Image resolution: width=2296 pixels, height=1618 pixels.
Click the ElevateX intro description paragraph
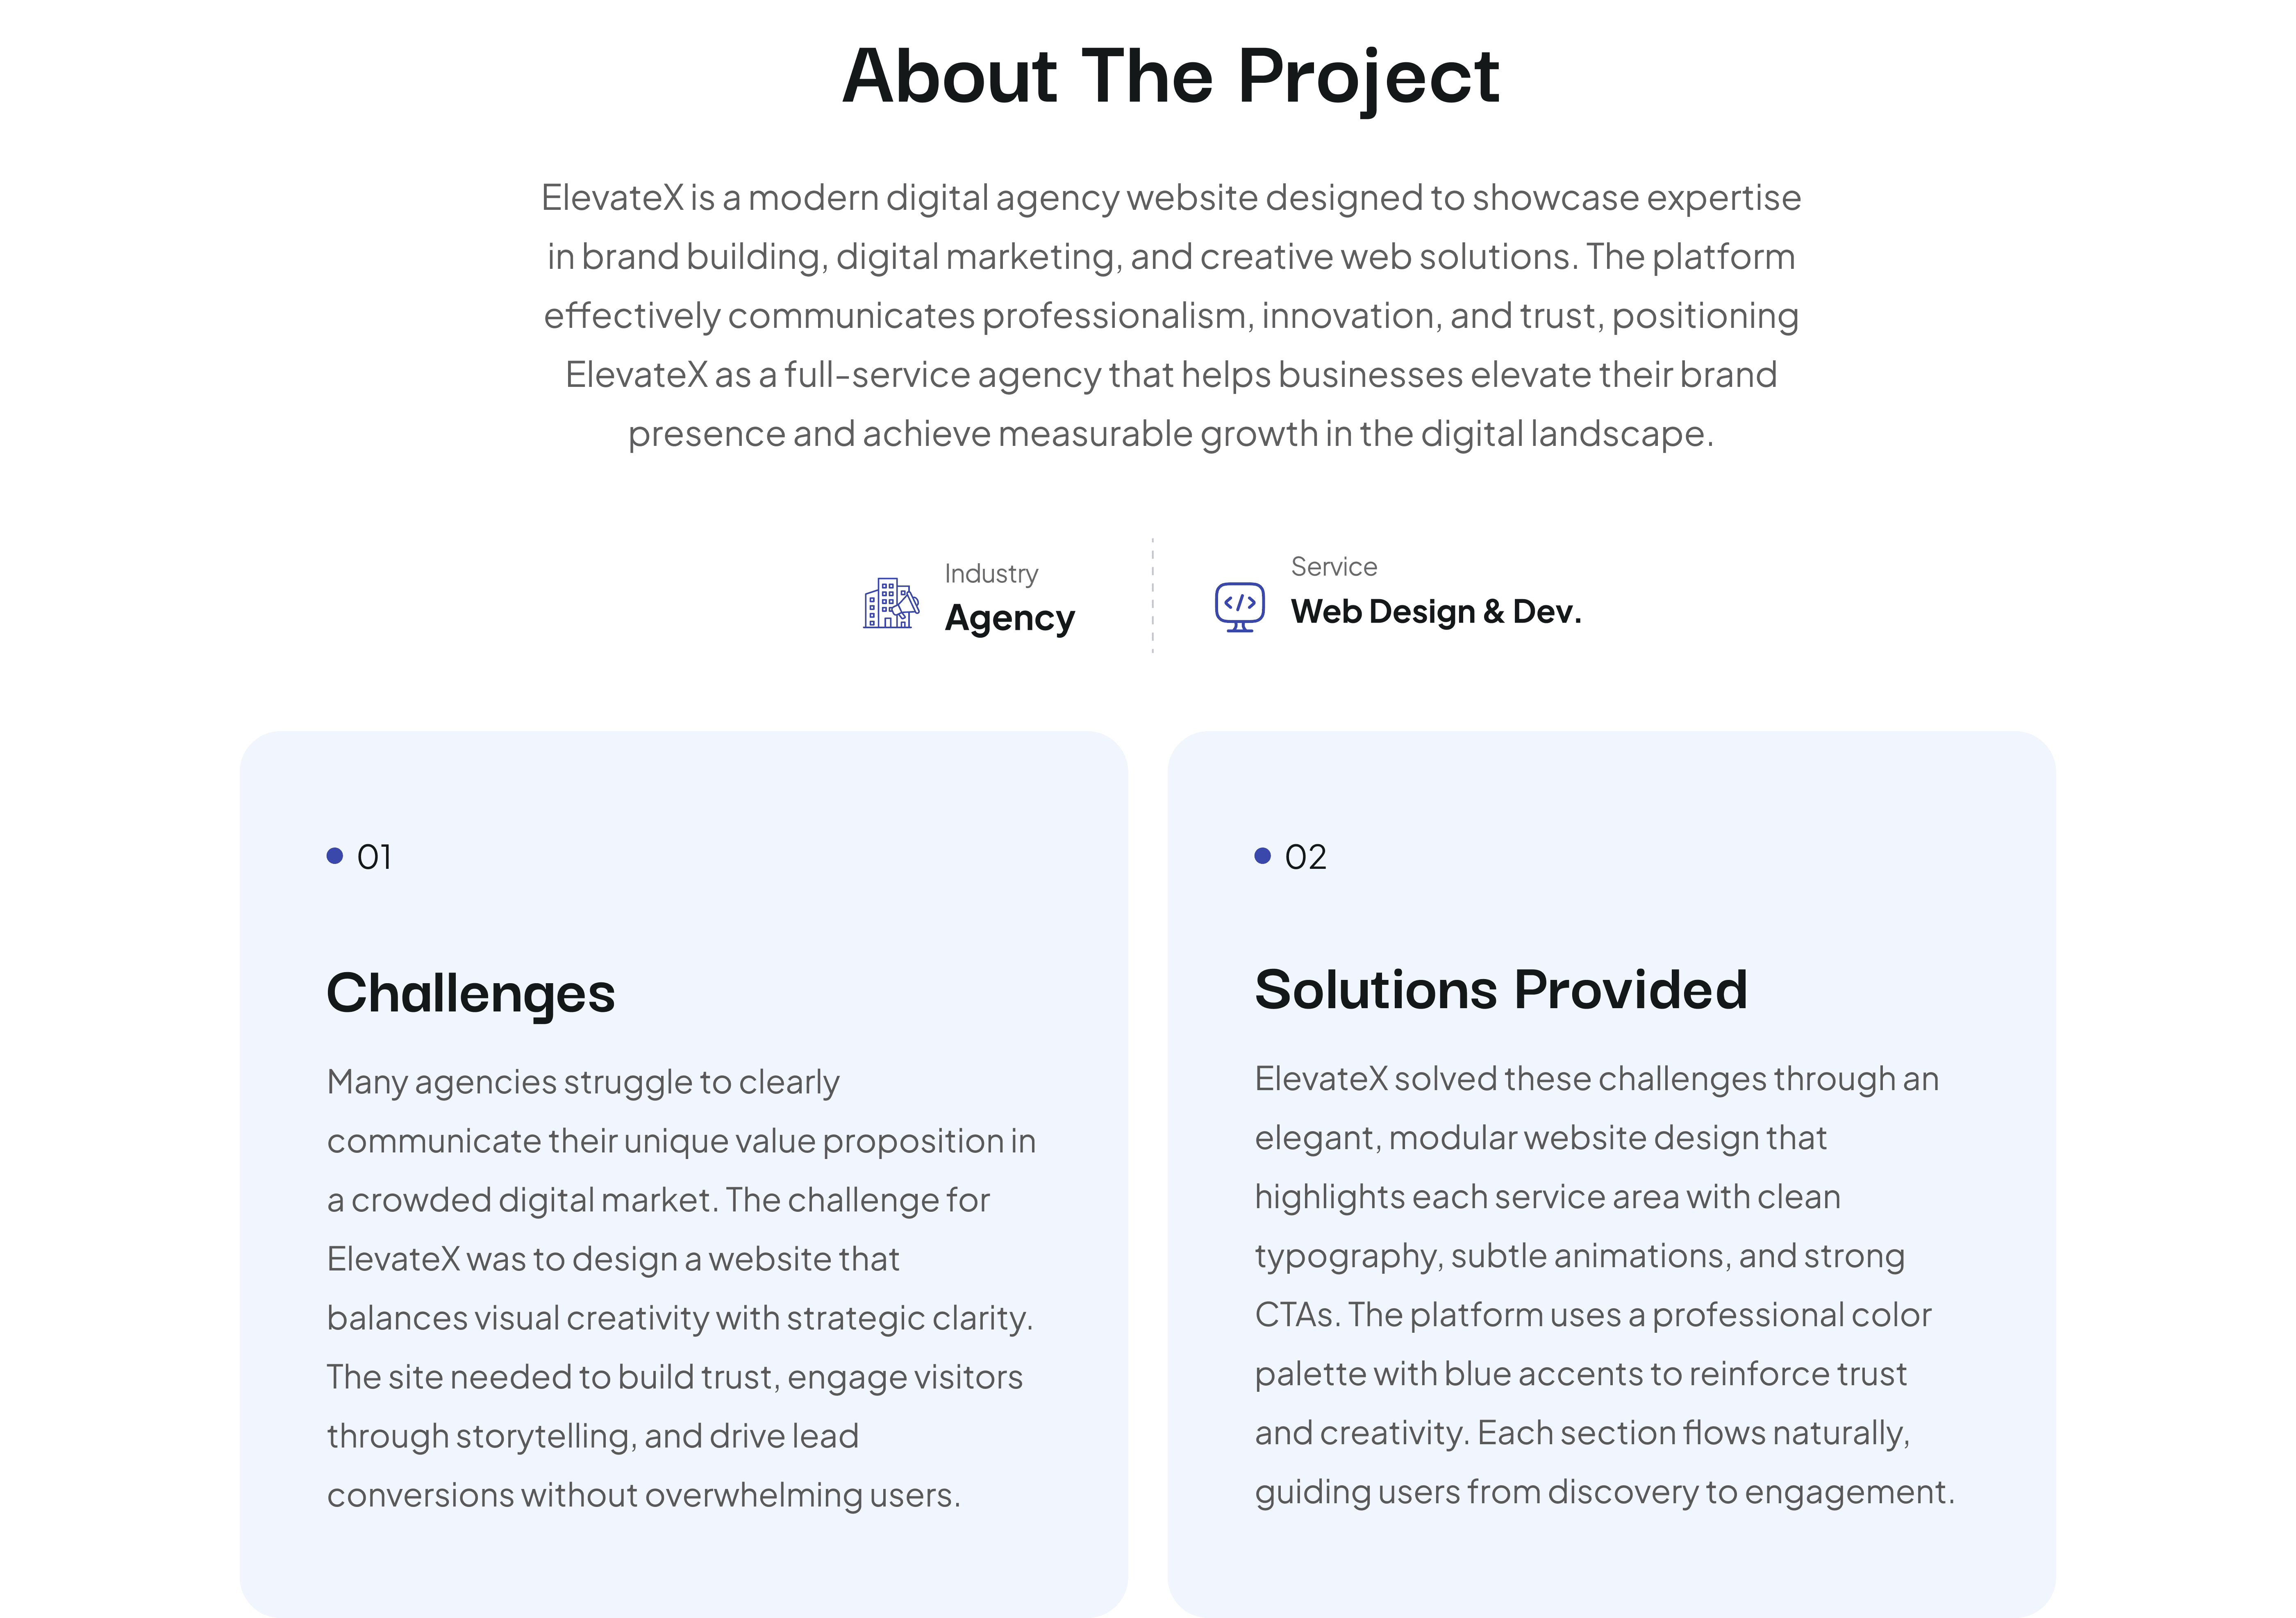[x=1170, y=315]
